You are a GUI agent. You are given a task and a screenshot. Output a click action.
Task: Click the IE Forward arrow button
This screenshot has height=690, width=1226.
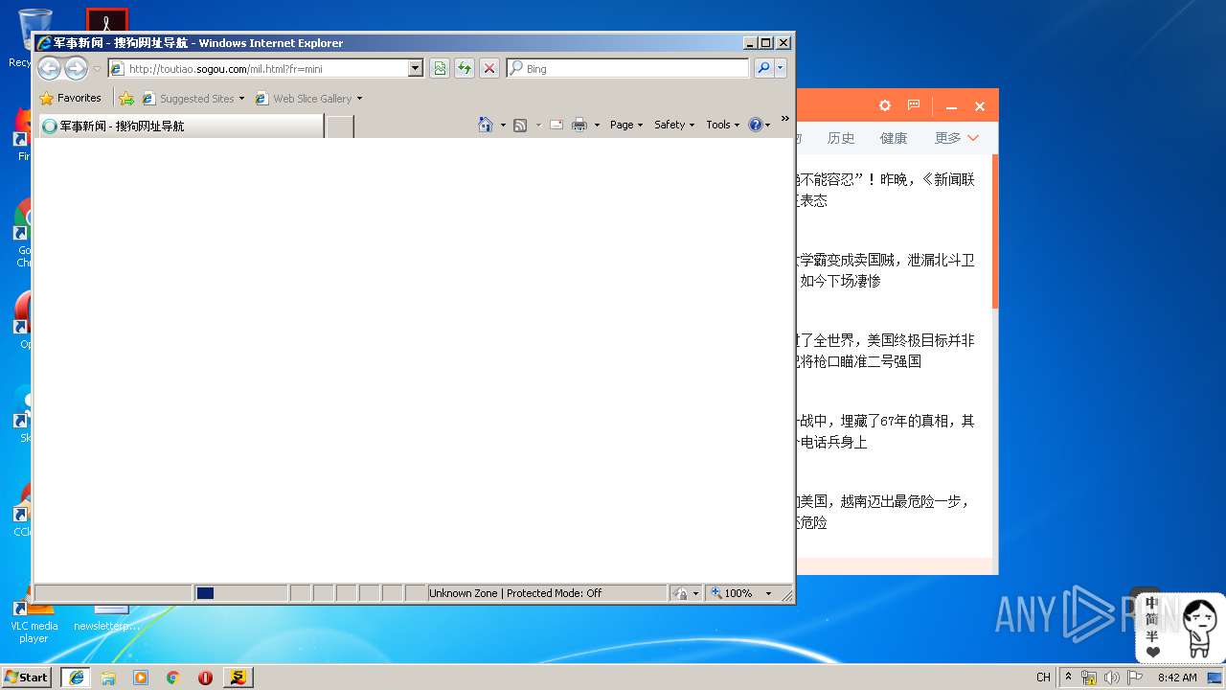click(76, 68)
